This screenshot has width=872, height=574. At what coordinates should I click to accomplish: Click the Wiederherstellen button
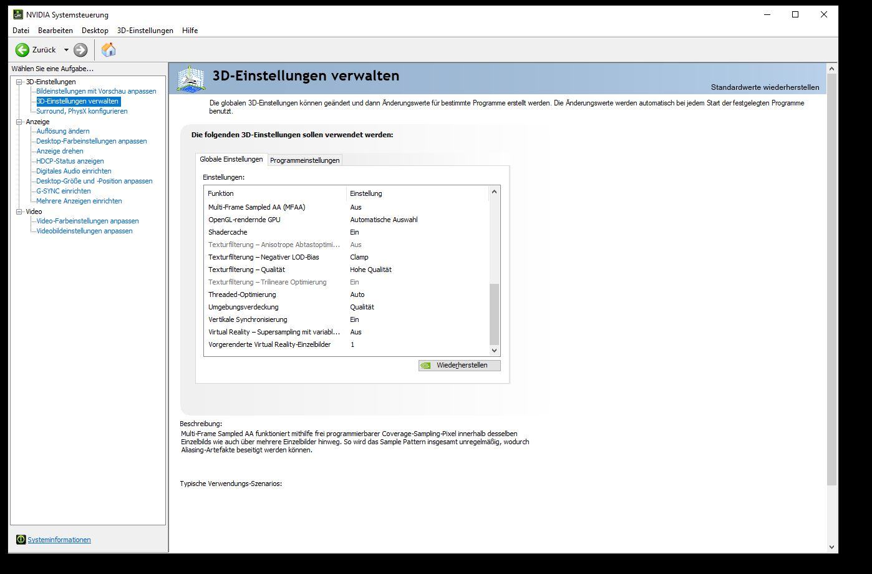[x=459, y=365]
